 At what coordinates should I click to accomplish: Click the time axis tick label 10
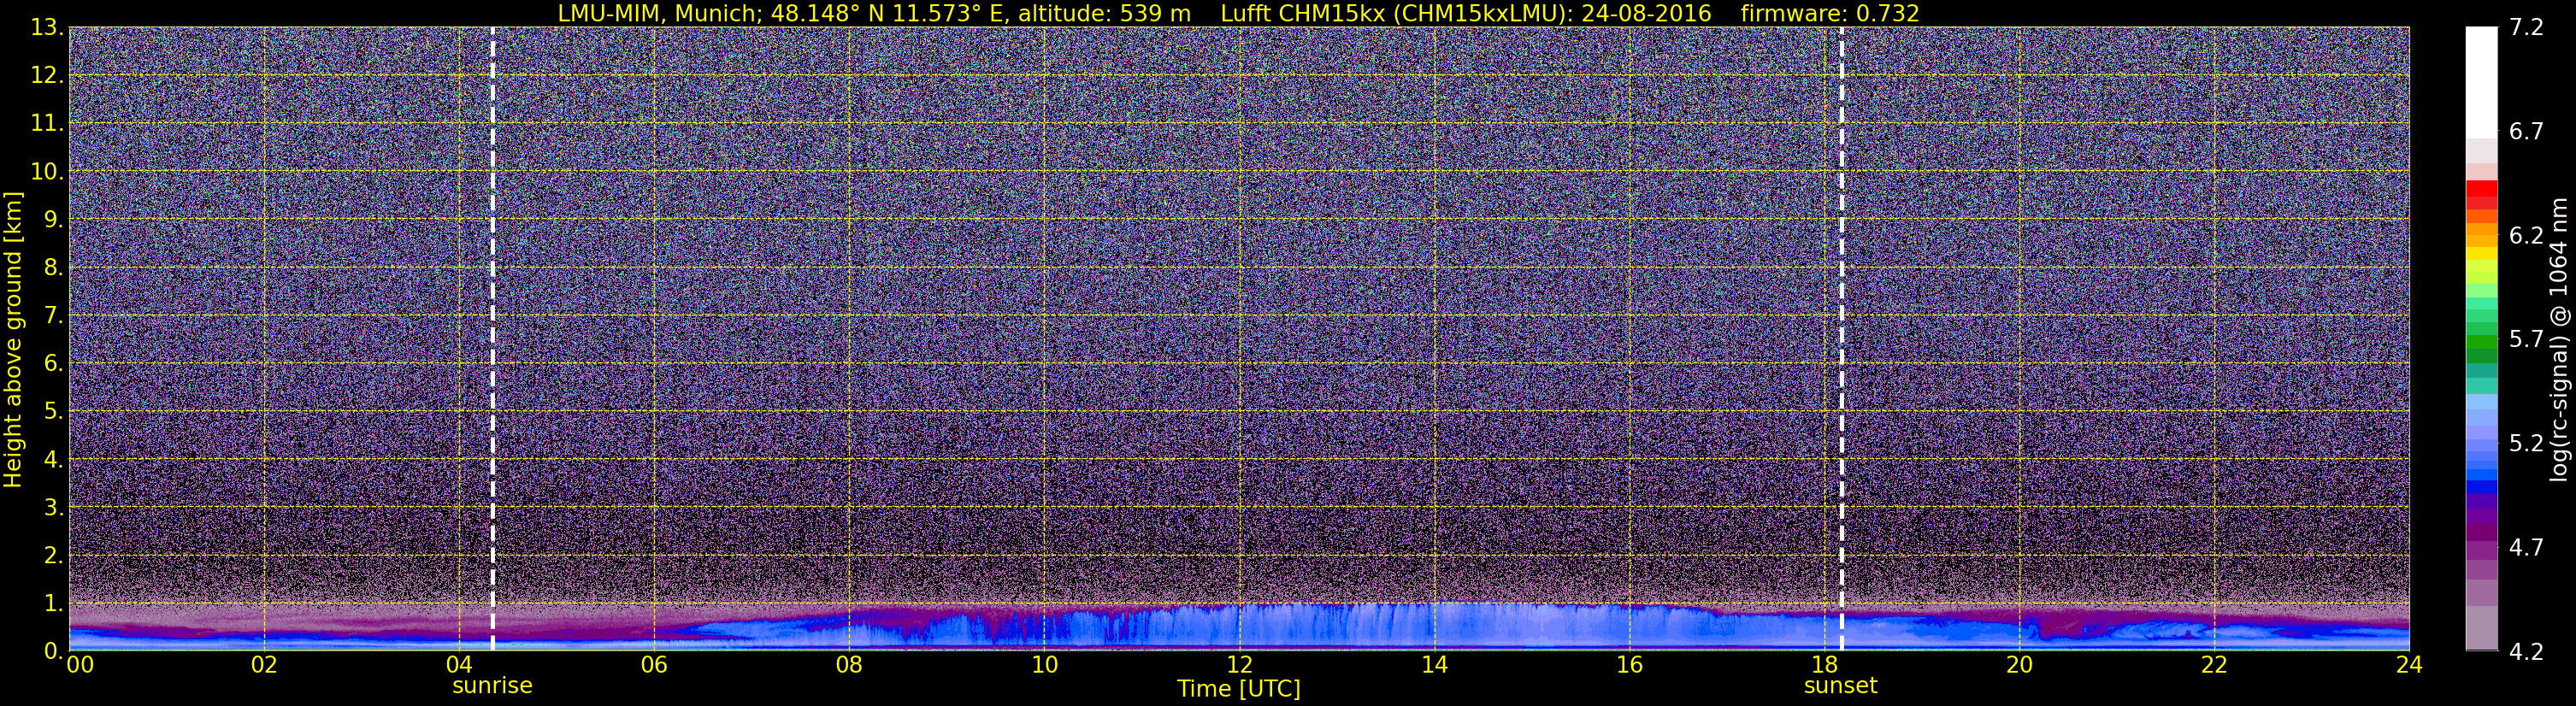[1044, 665]
